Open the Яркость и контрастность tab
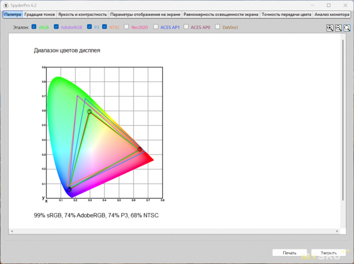Image resolution: width=354 pixels, height=264 pixels. (x=83, y=14)
